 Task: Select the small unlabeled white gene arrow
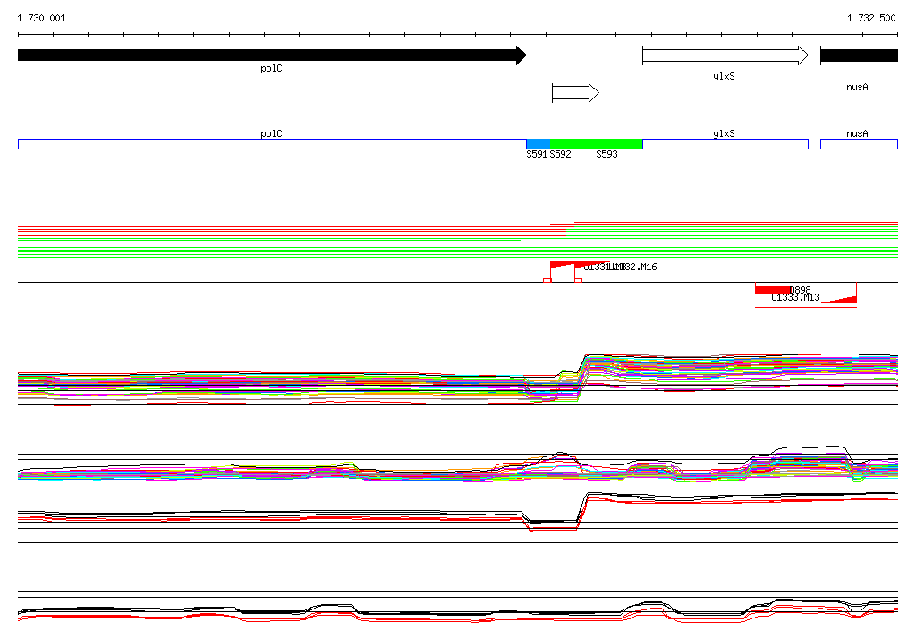point(575,92)
